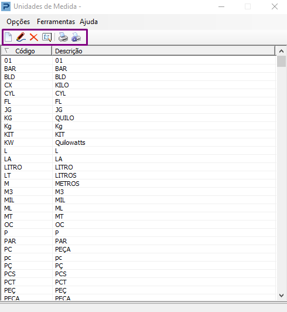Toggle the sort arrow on Código column
This screenshot has width=287, height=312.
tap(7, 51)
